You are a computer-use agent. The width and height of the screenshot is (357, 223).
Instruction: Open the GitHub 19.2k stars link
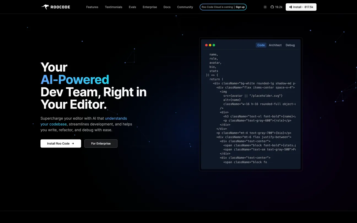point(276,7)
